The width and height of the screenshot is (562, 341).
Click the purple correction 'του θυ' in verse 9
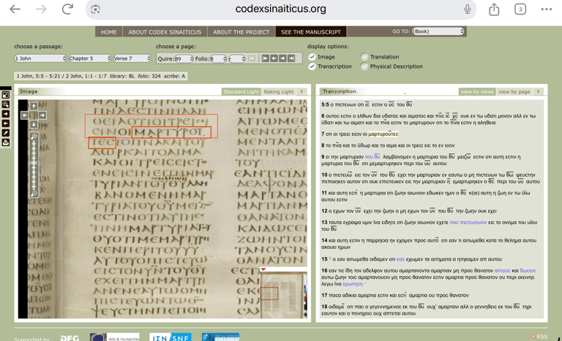372,157
